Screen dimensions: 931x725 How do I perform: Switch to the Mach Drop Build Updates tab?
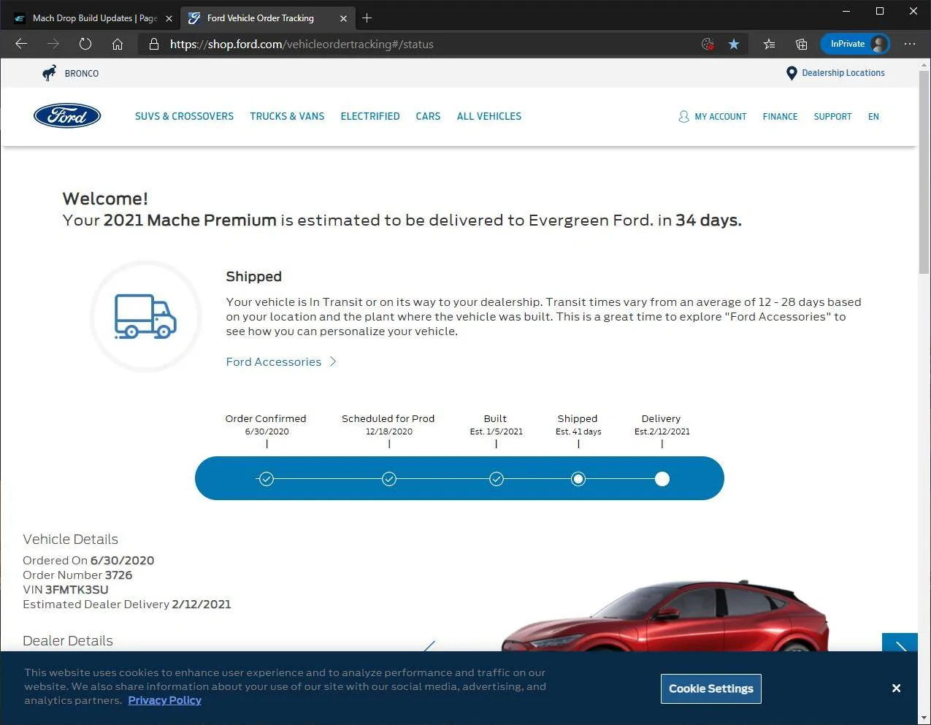click(x=93, y=18)
